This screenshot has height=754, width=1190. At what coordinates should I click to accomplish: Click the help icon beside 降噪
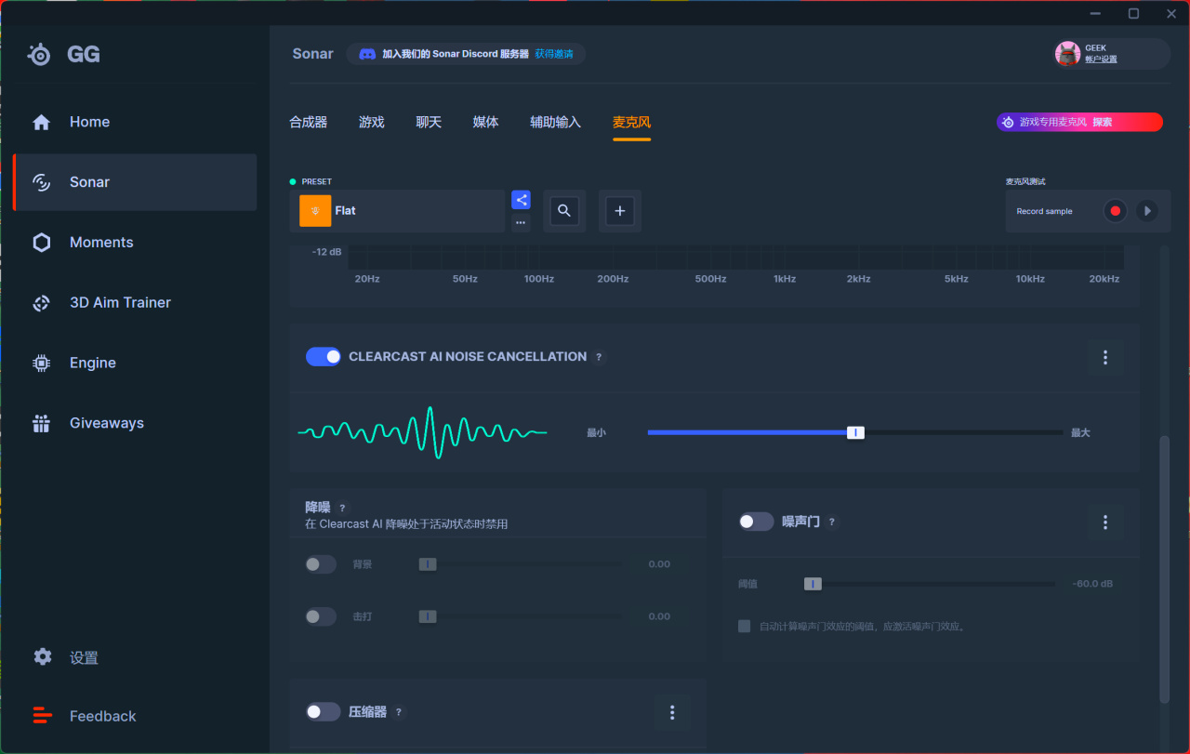342,508
